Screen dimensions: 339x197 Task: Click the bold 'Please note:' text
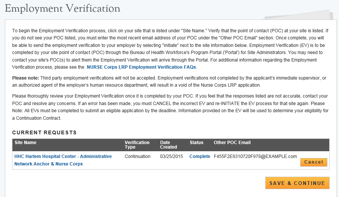click(x=25, y=78)
